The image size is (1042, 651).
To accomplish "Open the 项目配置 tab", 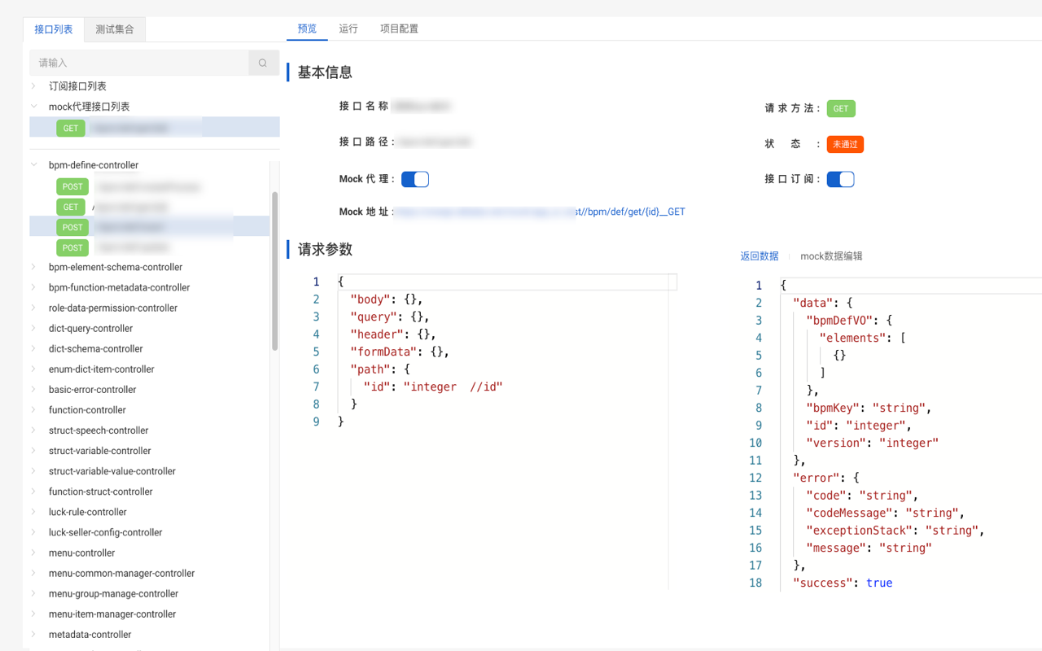I will (398, 28).
